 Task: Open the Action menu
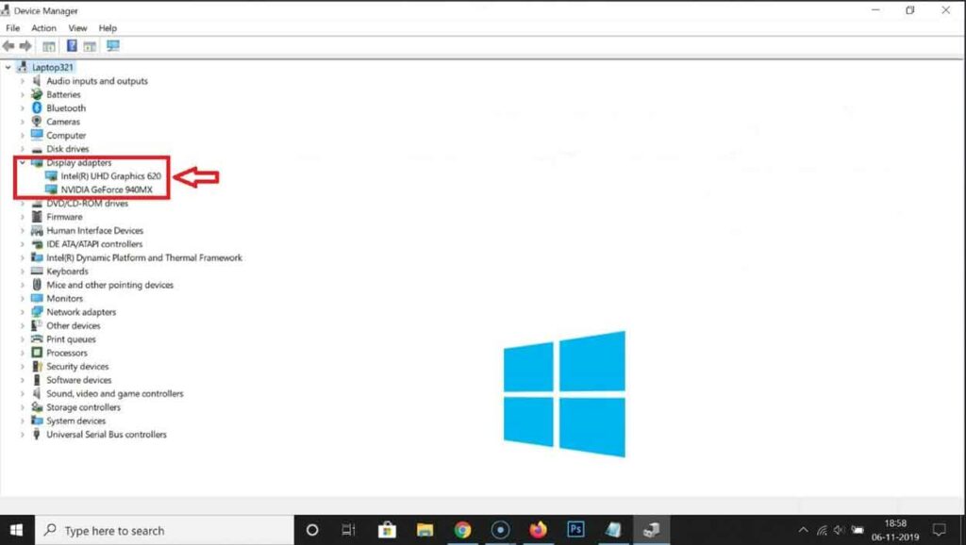point(43,27)
